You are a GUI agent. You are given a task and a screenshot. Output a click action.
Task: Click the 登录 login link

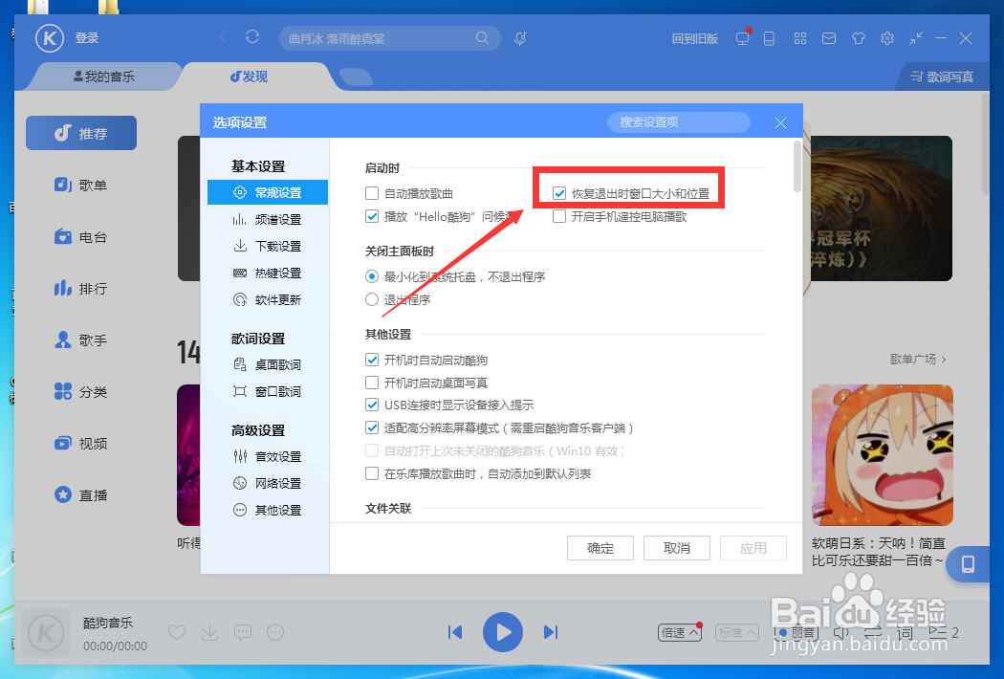87,38
